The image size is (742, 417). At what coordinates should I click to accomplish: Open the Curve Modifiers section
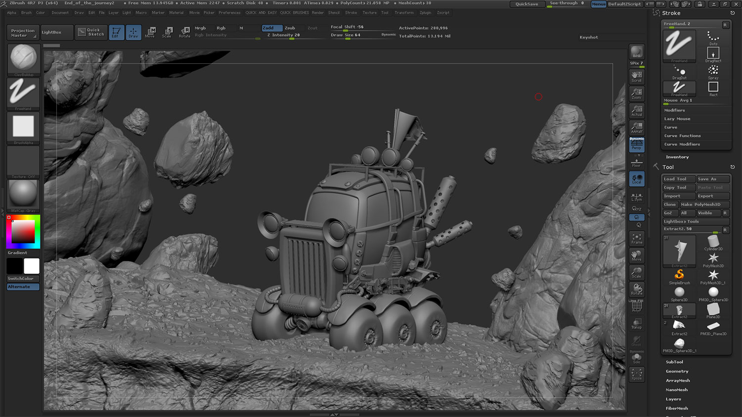[682, 144]
